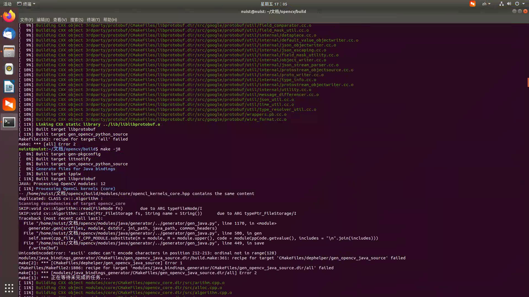Open the zh input method dropdown

click(486, 4)
